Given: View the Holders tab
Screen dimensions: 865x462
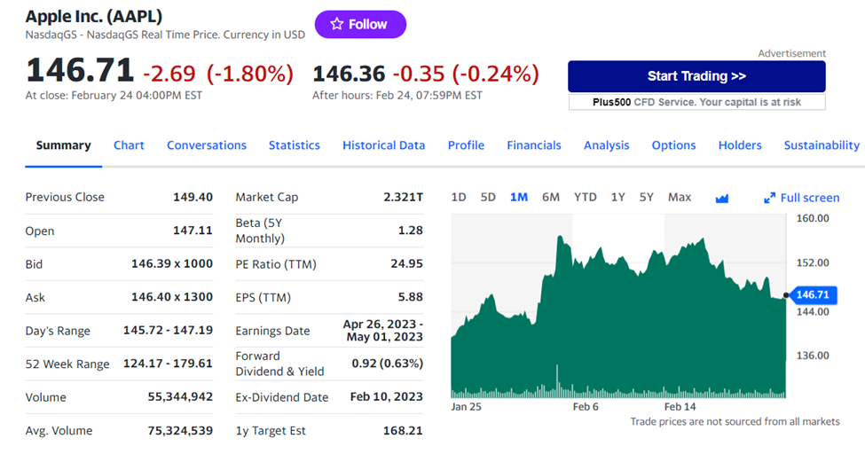Looking at the screenshot, I should pyautogui.click(x=740, y=145).
